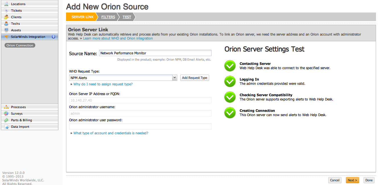378x185 pixels.
Task: Switch to the SERVER LINK step tab
Action: 83,17
